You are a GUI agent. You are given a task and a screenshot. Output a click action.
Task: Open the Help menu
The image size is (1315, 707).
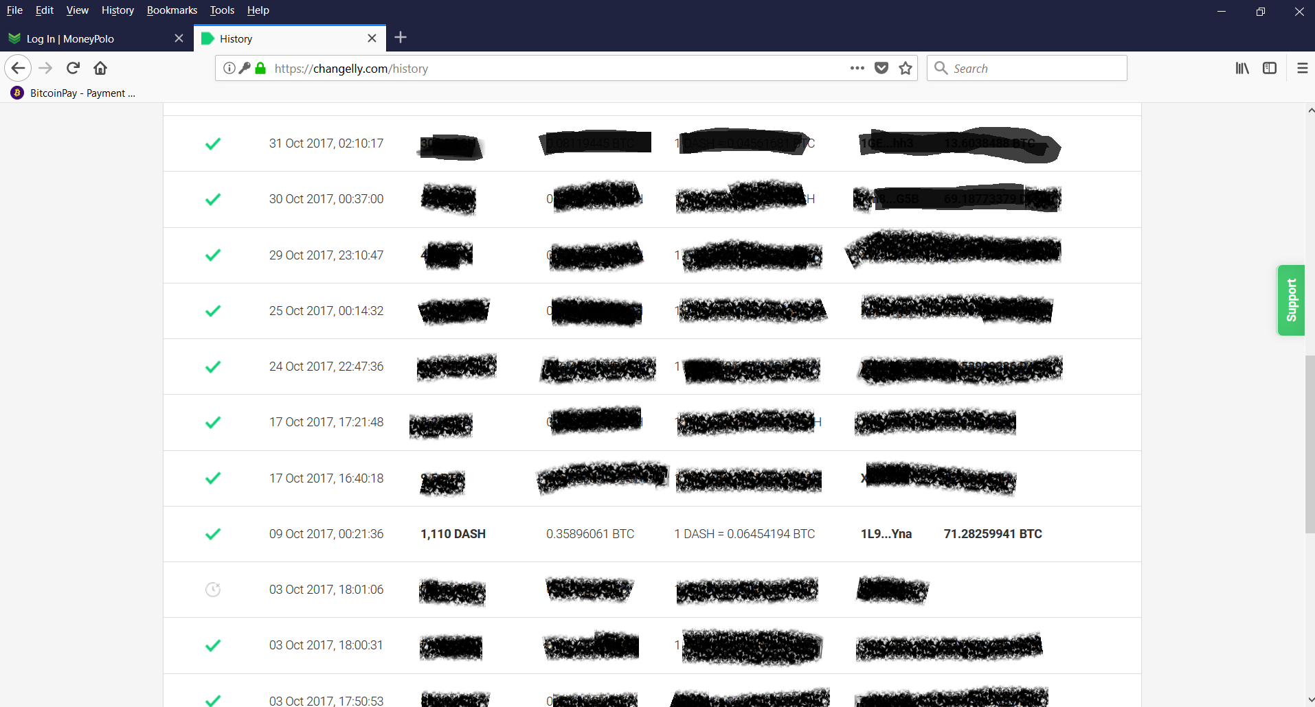(258, 10)
